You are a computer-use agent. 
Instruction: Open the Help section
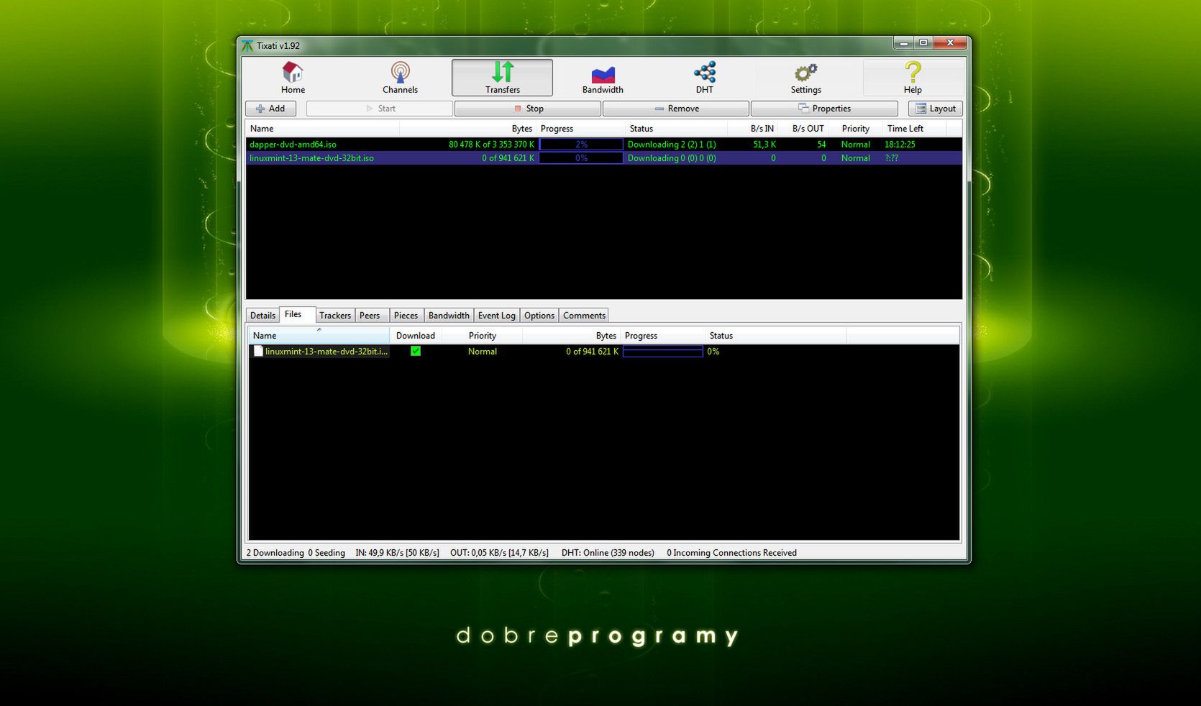pyautogui.click(x=912, y=77)
